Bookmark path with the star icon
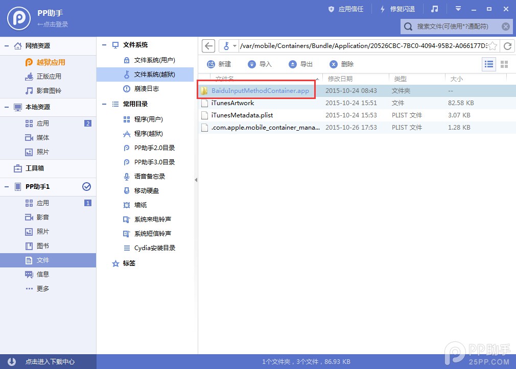This screenshot has height=369, width=516. (x=493, y=46)
